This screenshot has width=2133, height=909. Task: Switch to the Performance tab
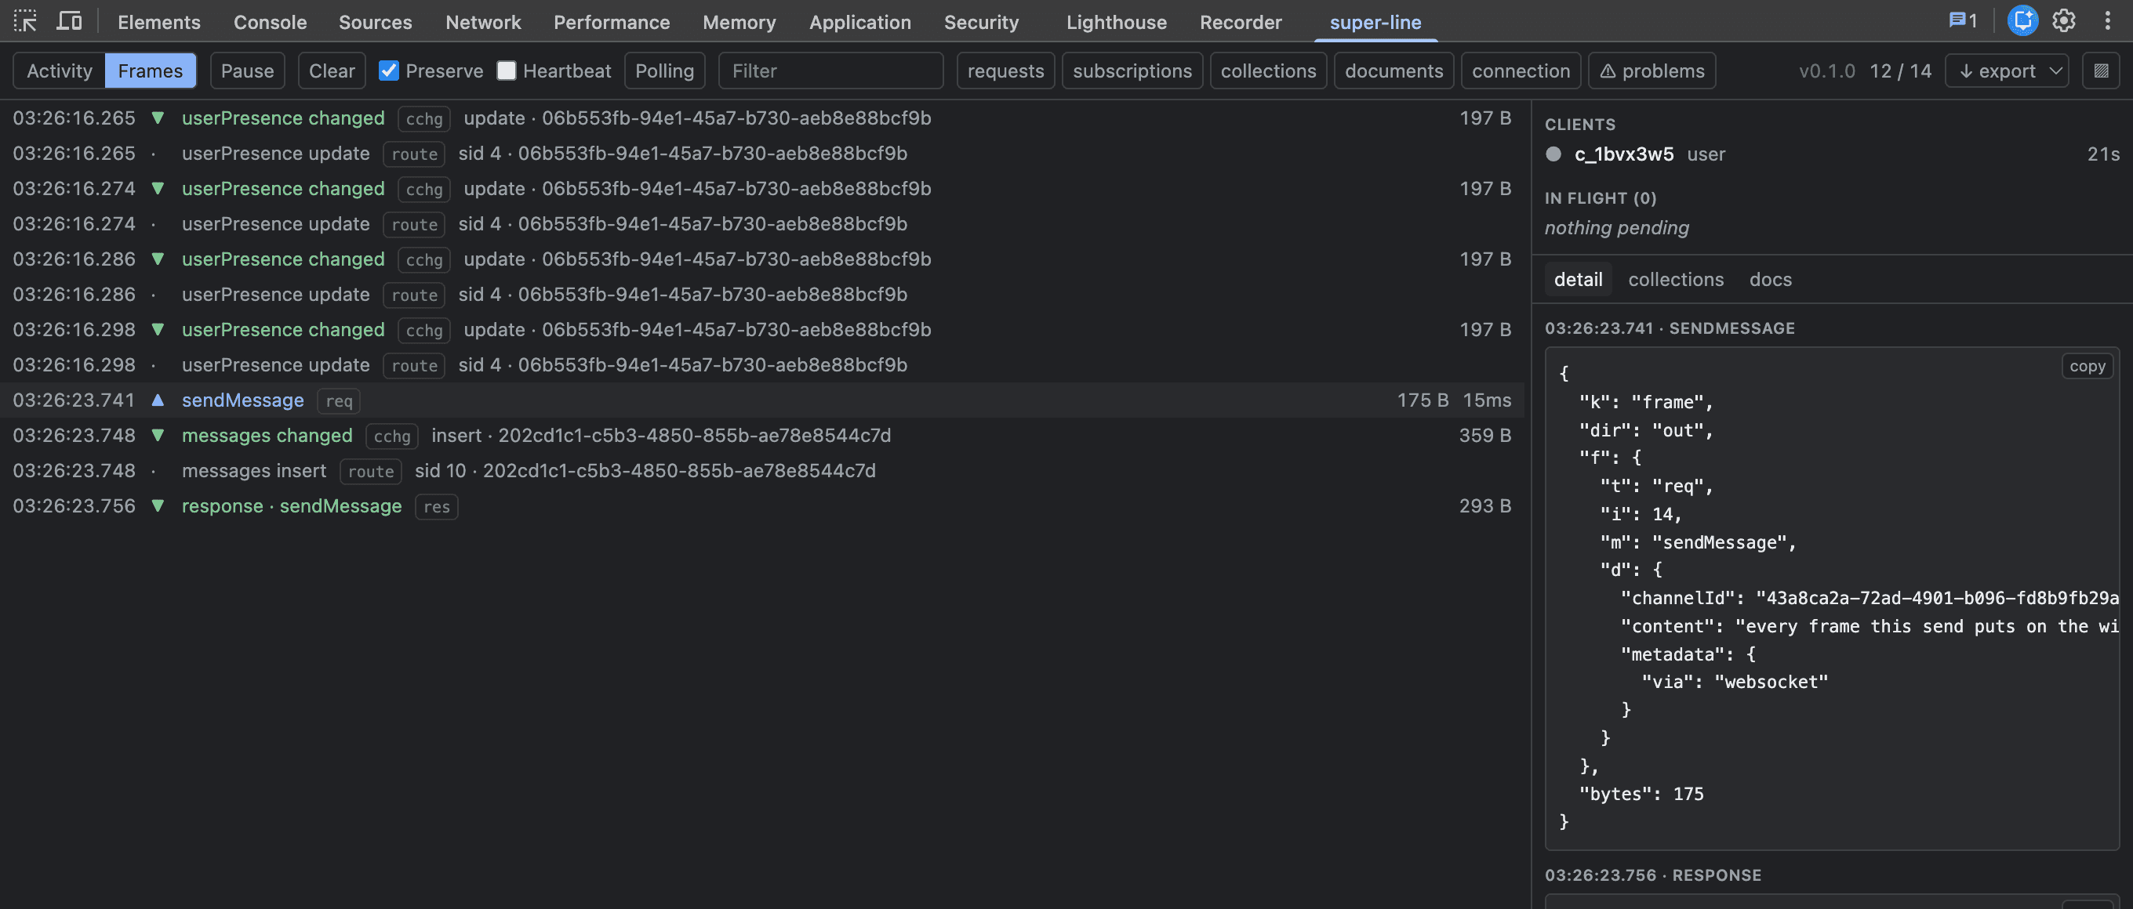(x=611, y=22)
